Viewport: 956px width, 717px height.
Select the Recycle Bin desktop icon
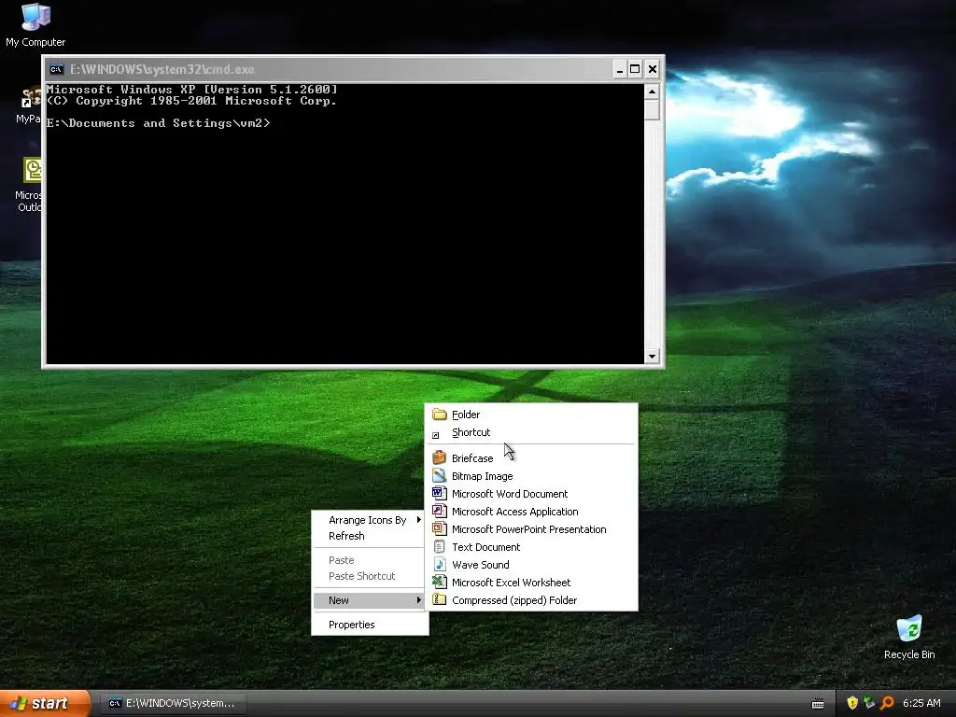[x=909, y=638]
